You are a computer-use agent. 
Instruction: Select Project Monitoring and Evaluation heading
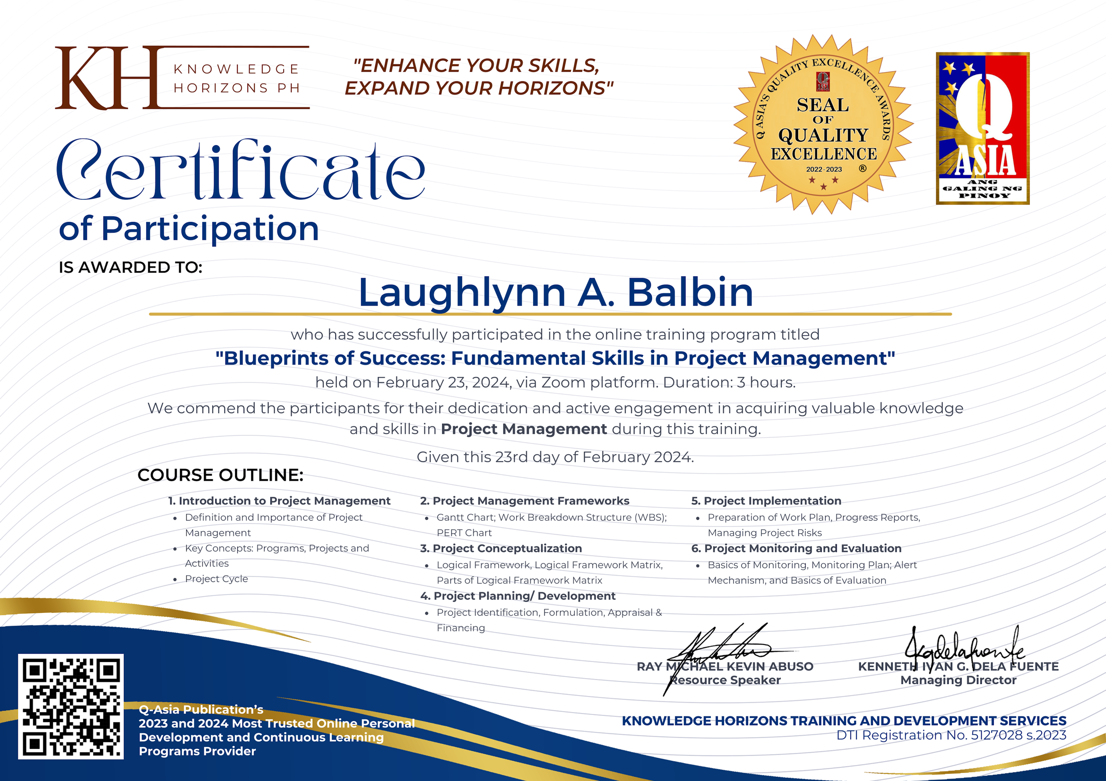coord(796,549)
